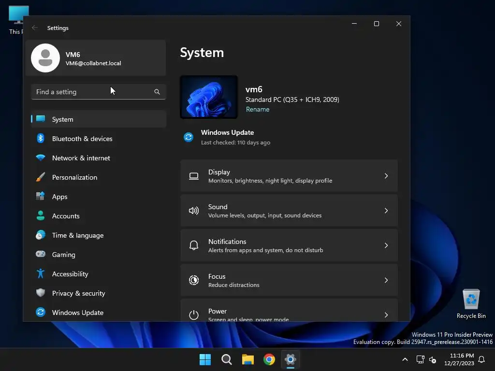This screenshot has width=495, height=371.
Task: Click the Power icon in System list
Action: 194,315
